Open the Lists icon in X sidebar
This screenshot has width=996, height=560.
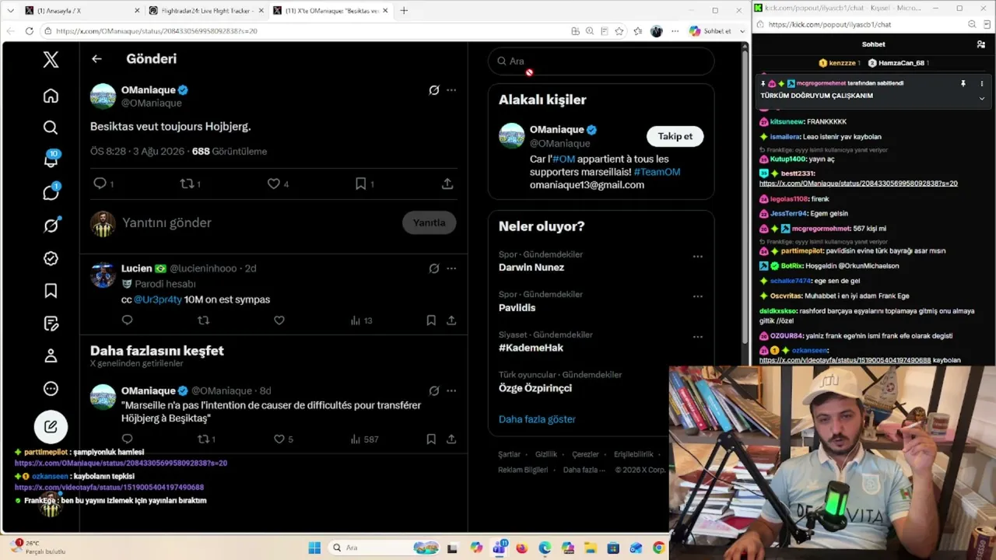[51, 324]
